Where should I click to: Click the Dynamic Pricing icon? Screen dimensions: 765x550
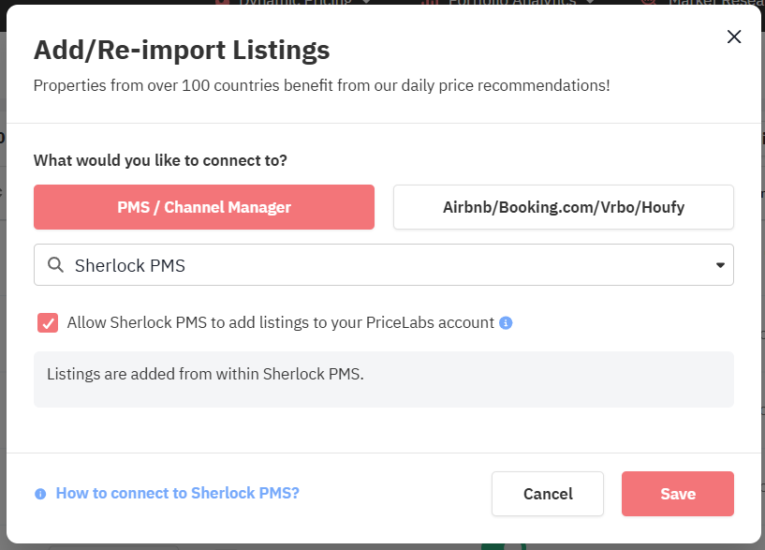[223, 3]
